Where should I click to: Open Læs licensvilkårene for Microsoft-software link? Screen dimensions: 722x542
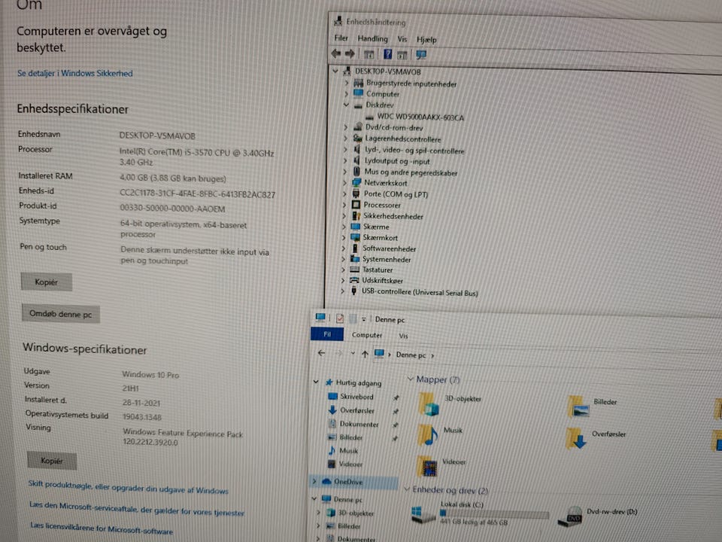[102, 528]
